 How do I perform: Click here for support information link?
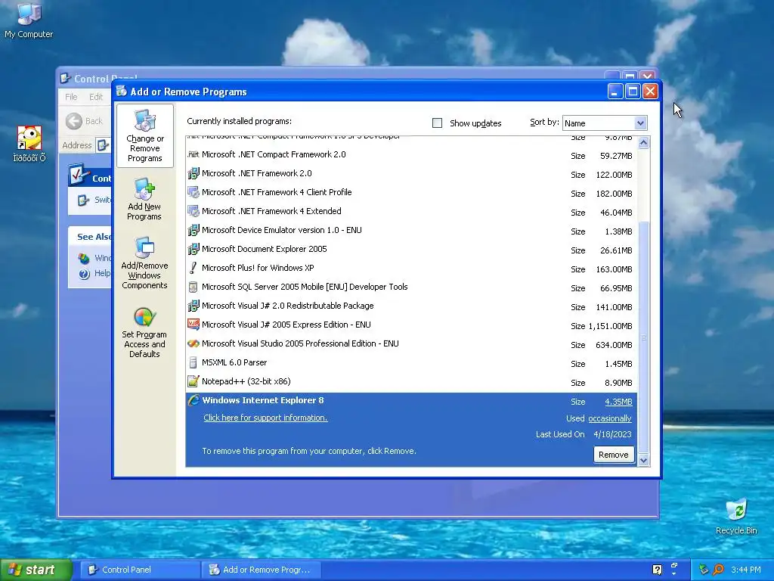pyautogui.click(x=265, y=418)
